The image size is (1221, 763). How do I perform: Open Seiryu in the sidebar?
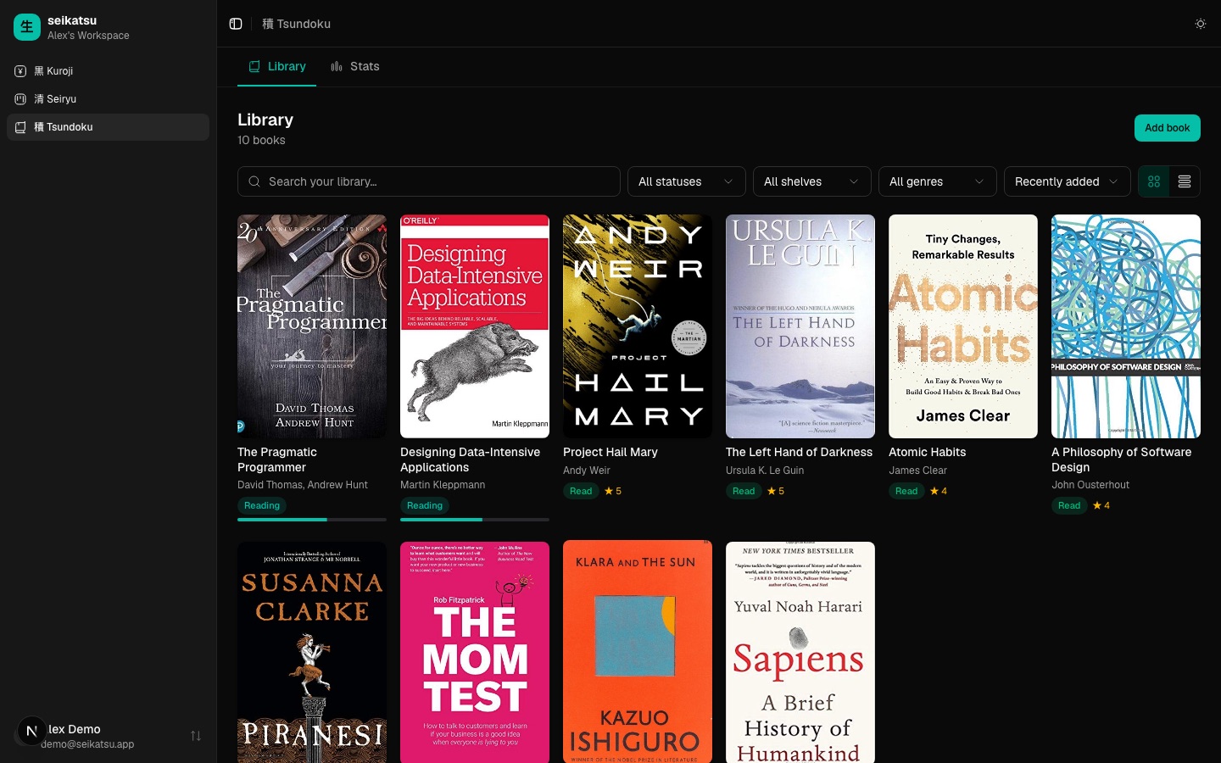[x=108, y=99]
